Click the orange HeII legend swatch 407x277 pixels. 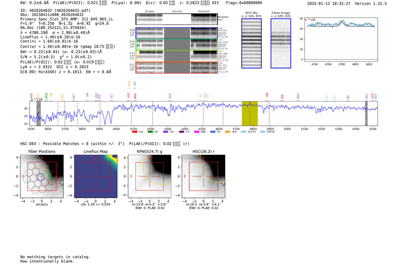coord(228,132)
